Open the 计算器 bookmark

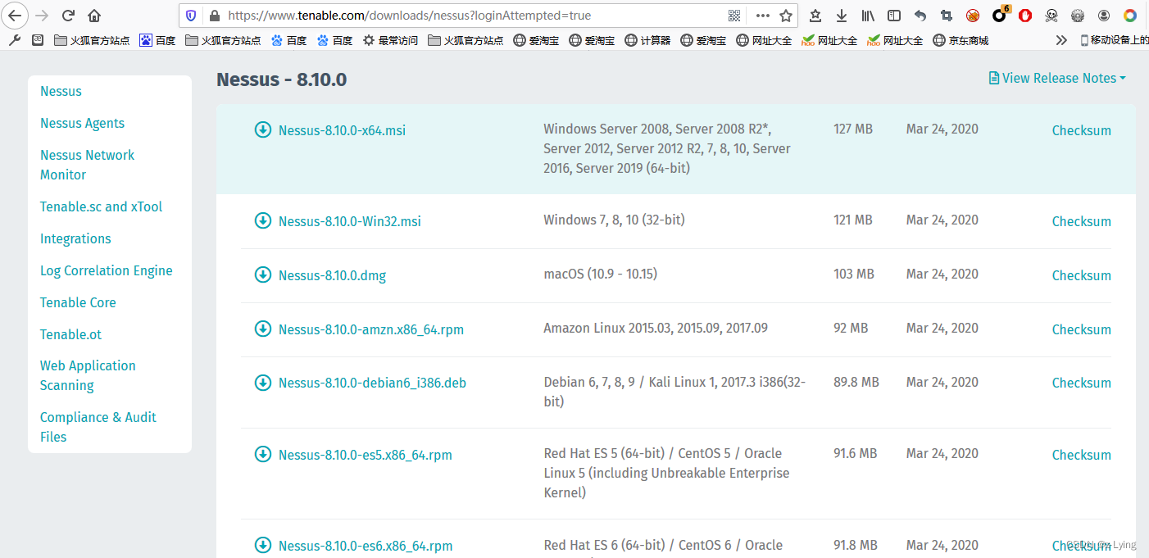pyautogui.click(x=647, y=40)
